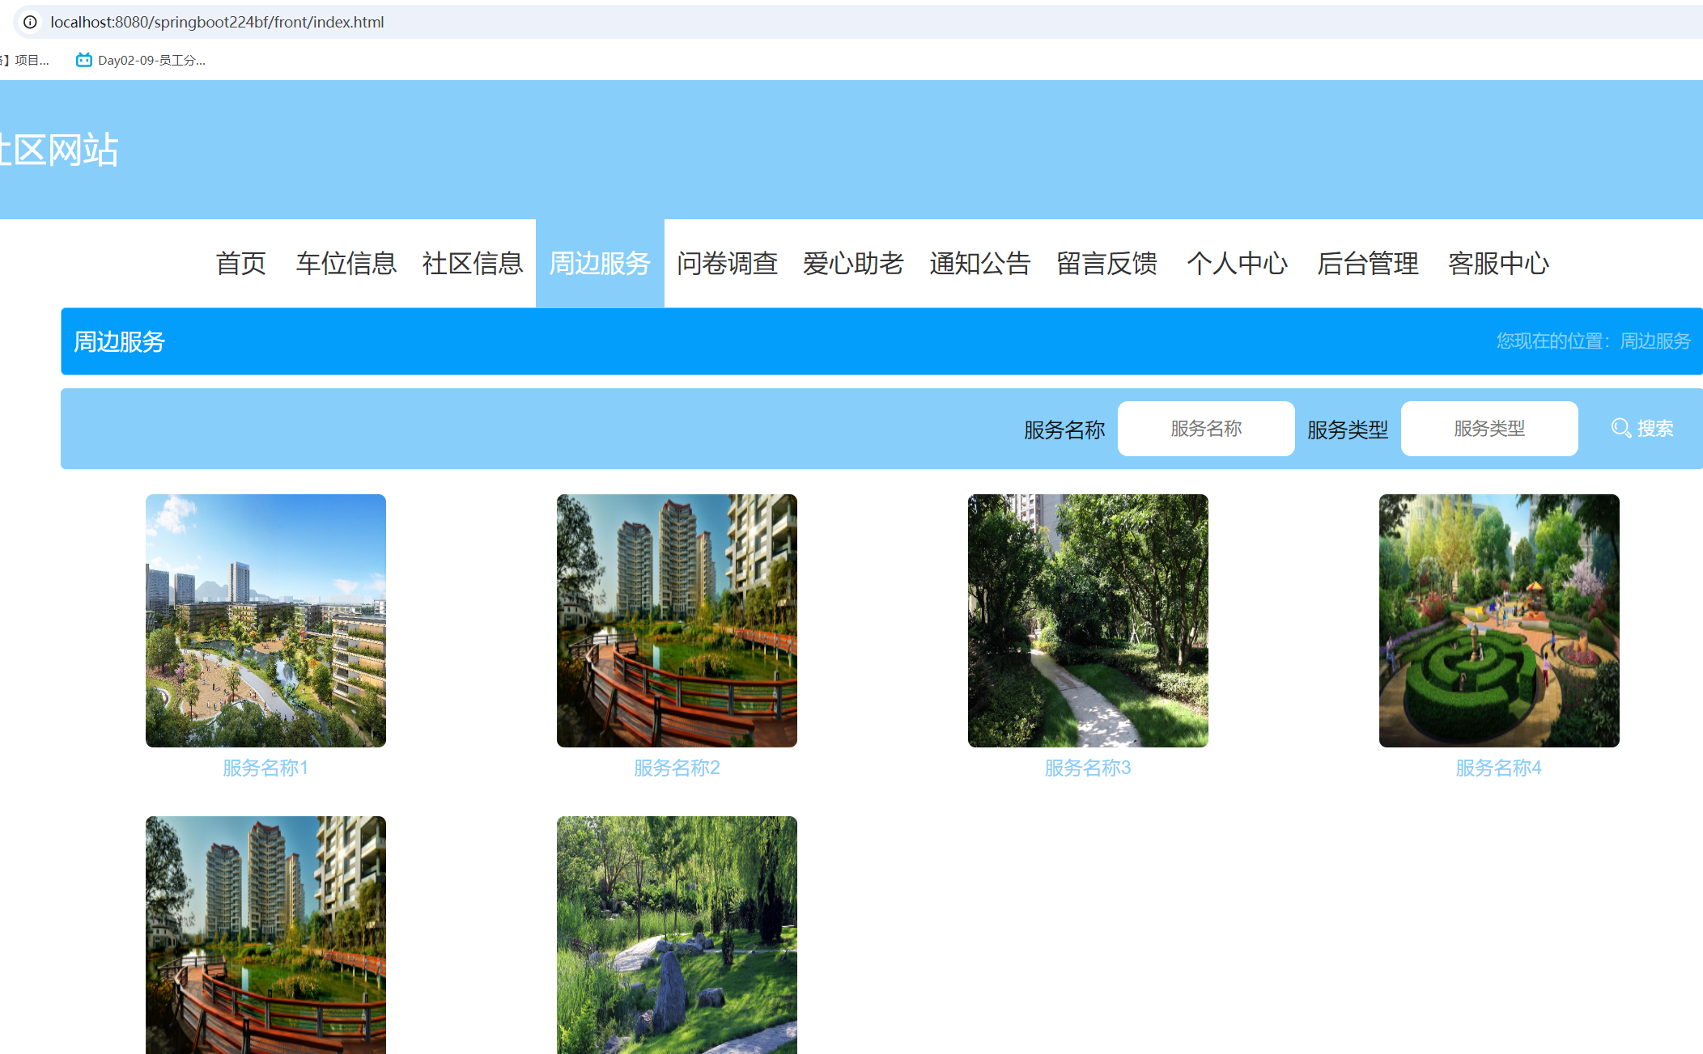Viewport: 1703px width, 1054px height.
Task: Open 个人中心 menu item
Action: pyautogui.click(x=1237, y=263)
